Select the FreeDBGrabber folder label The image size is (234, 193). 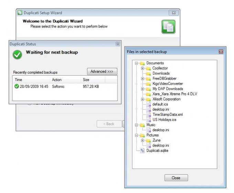(164, 78)
